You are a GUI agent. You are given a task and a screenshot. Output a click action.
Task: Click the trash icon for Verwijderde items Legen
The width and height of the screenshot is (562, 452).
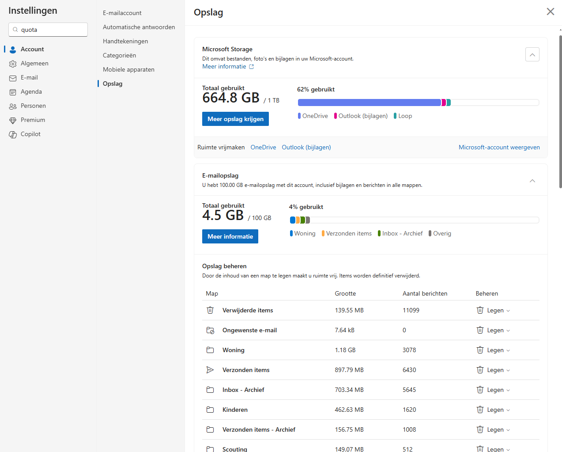pyautogui.click(x=480, y=310)
